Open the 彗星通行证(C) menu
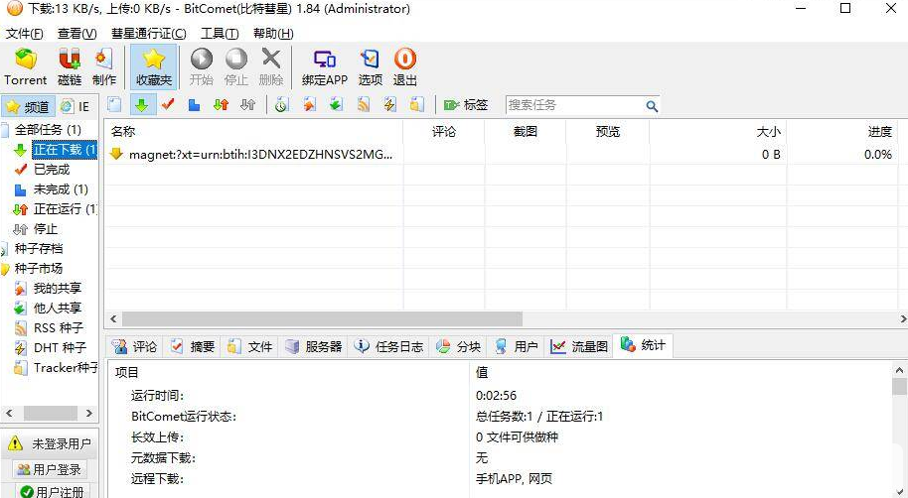 click(x=149, y=34)
